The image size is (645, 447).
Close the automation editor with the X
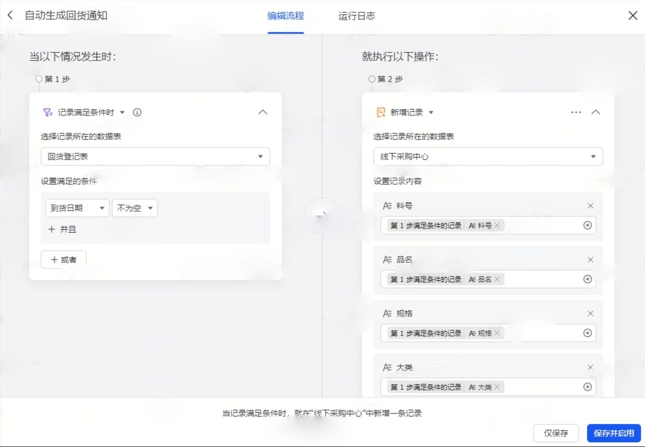(x=633, y=16)
